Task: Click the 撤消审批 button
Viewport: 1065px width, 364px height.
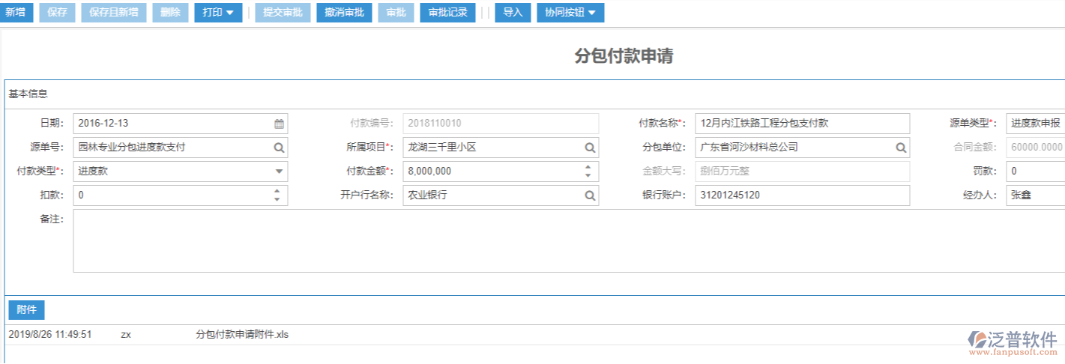Action: coord(344,13)
